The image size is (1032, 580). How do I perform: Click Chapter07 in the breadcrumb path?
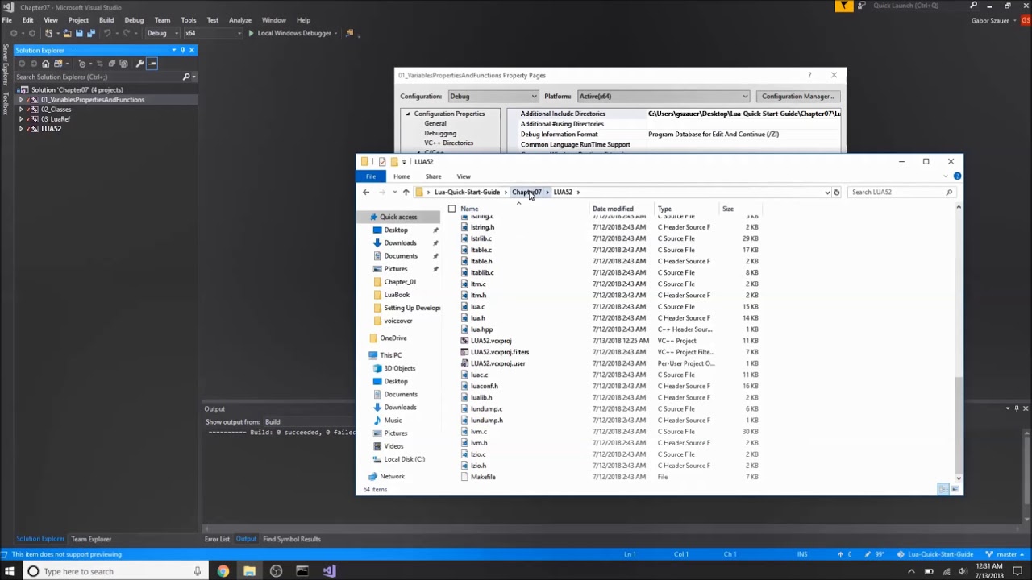[x=526, y=192]
